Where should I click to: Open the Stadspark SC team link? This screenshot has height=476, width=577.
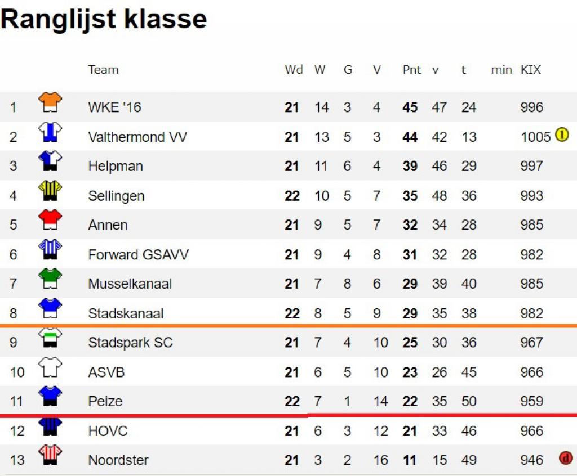click(x=131, y=343)
